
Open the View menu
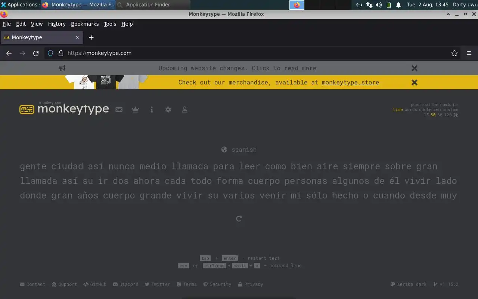pyautogui.click(x=37, y=24)
